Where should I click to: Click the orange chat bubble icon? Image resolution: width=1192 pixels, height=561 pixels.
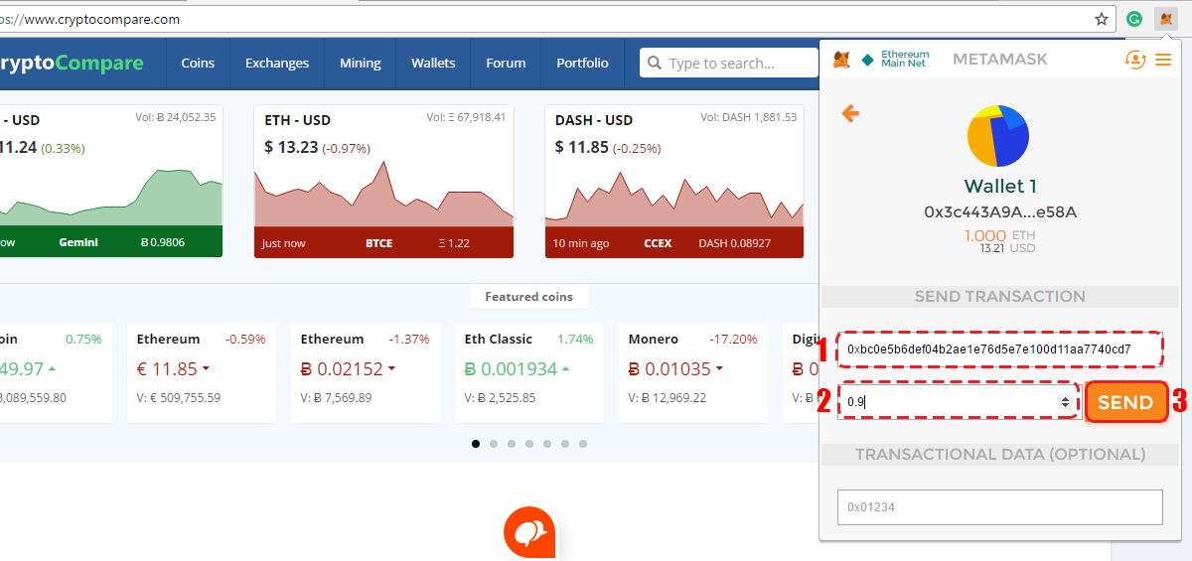[x=528, y=533]
